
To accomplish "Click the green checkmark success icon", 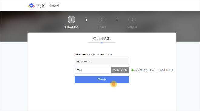I will (132, 70).
